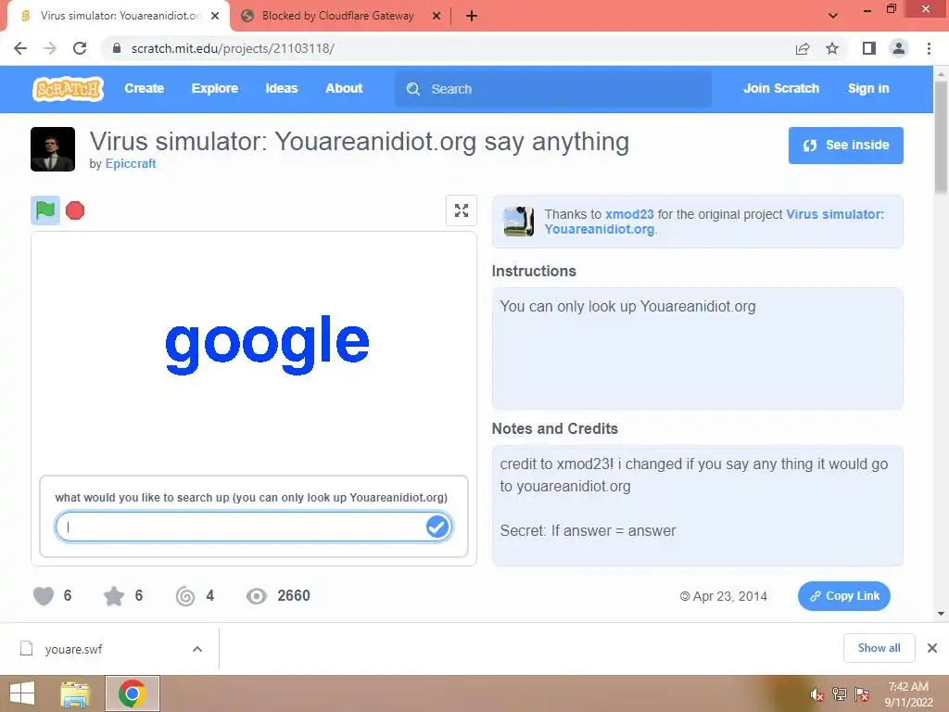Open the Chrome profile icon
This screenshot has height=712, width=949.
point(899,48)
